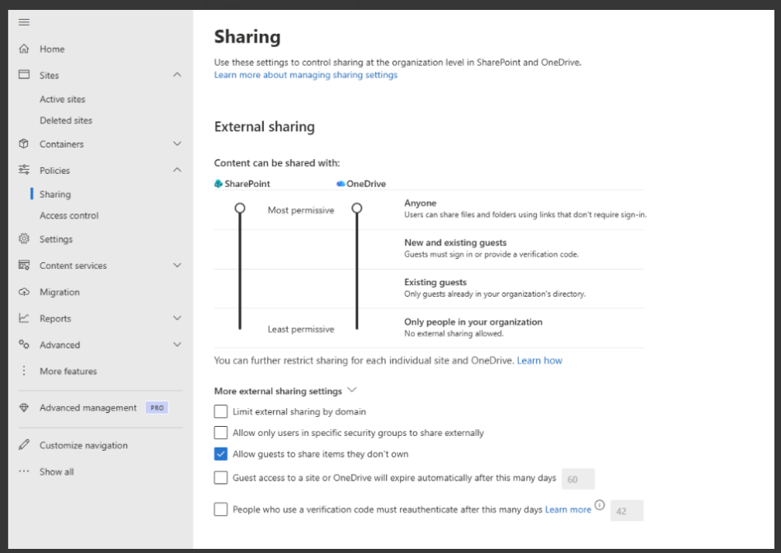Click the Learn how link
Image resolution: width=781 pixels, height=553 pixels.
539,360
